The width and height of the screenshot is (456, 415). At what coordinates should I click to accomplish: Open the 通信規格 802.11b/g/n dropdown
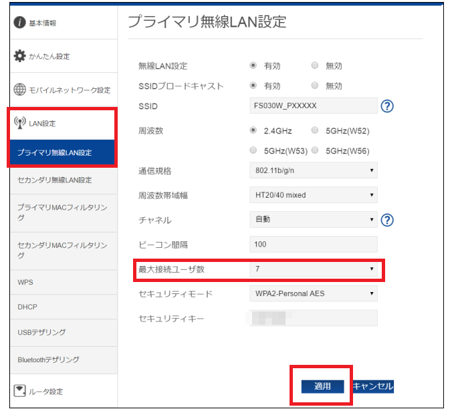pyautogui.click(x=313, y=170)
